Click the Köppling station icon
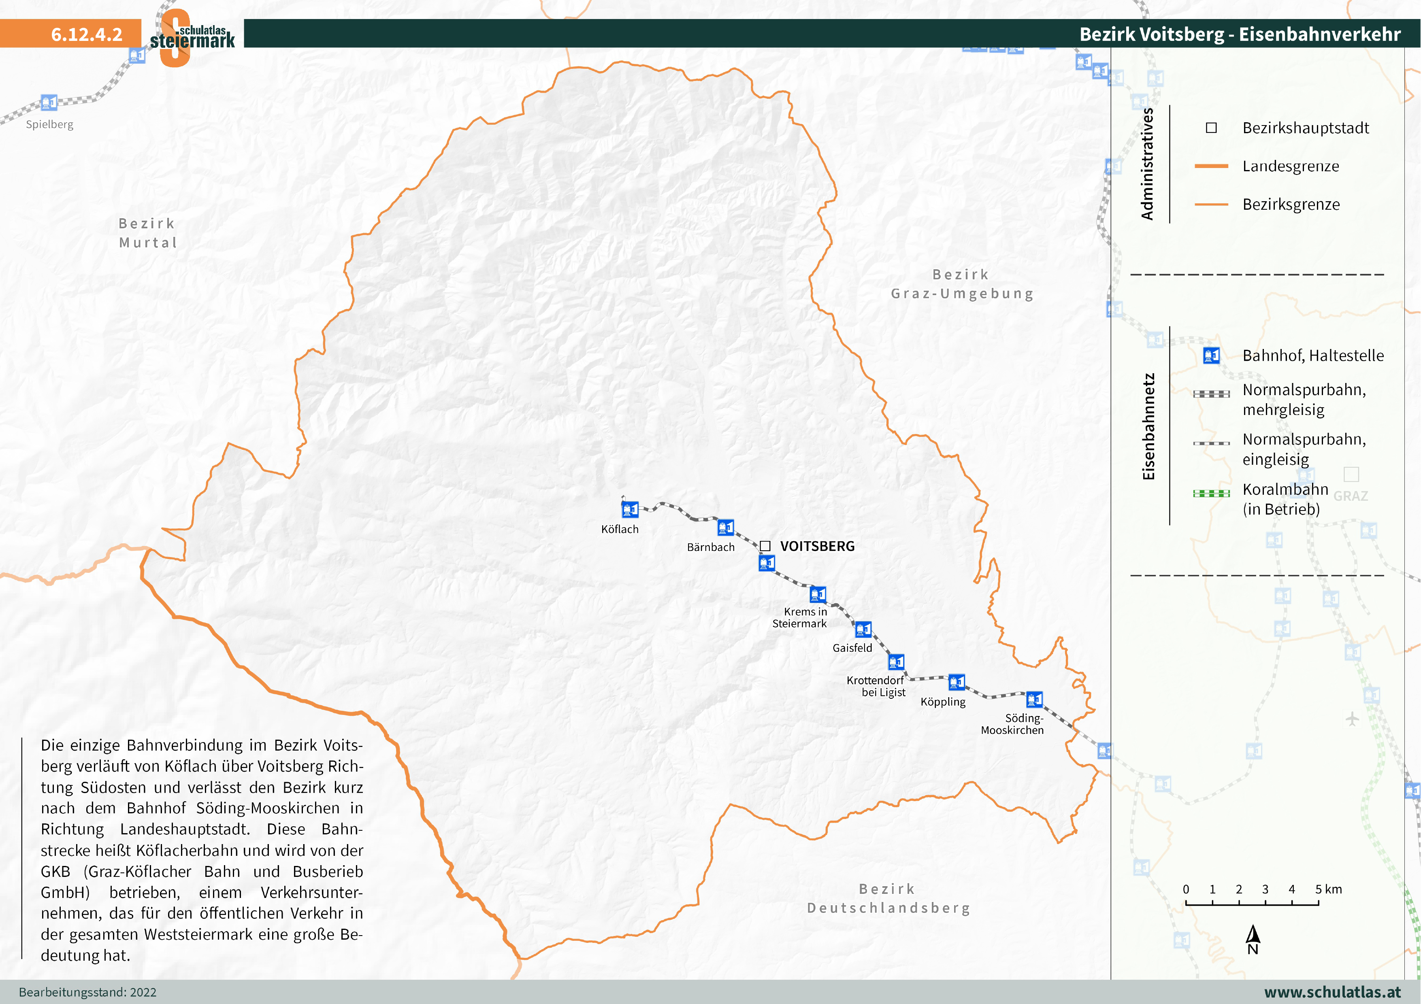1421x1004 pixels. (956, 682)
